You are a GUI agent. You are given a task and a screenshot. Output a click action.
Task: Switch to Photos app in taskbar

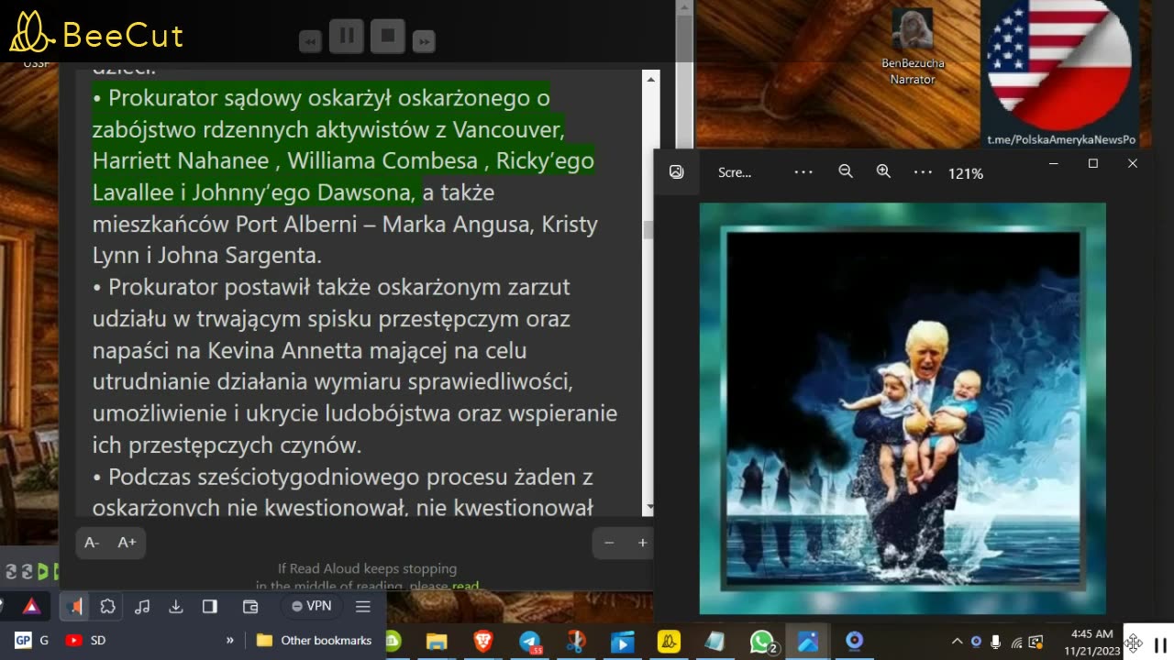(x=808, y=641)
